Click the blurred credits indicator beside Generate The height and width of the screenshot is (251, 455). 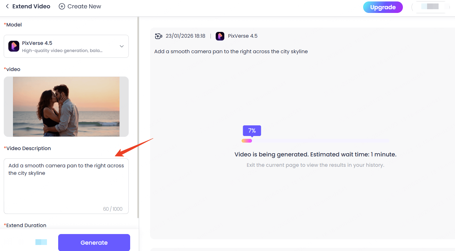[41, 242]
